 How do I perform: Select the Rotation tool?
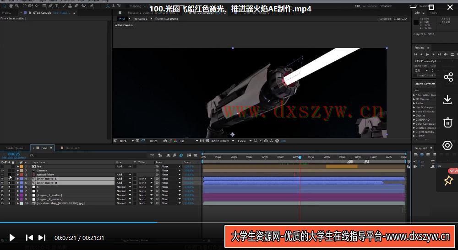click(x=25, y=5)
